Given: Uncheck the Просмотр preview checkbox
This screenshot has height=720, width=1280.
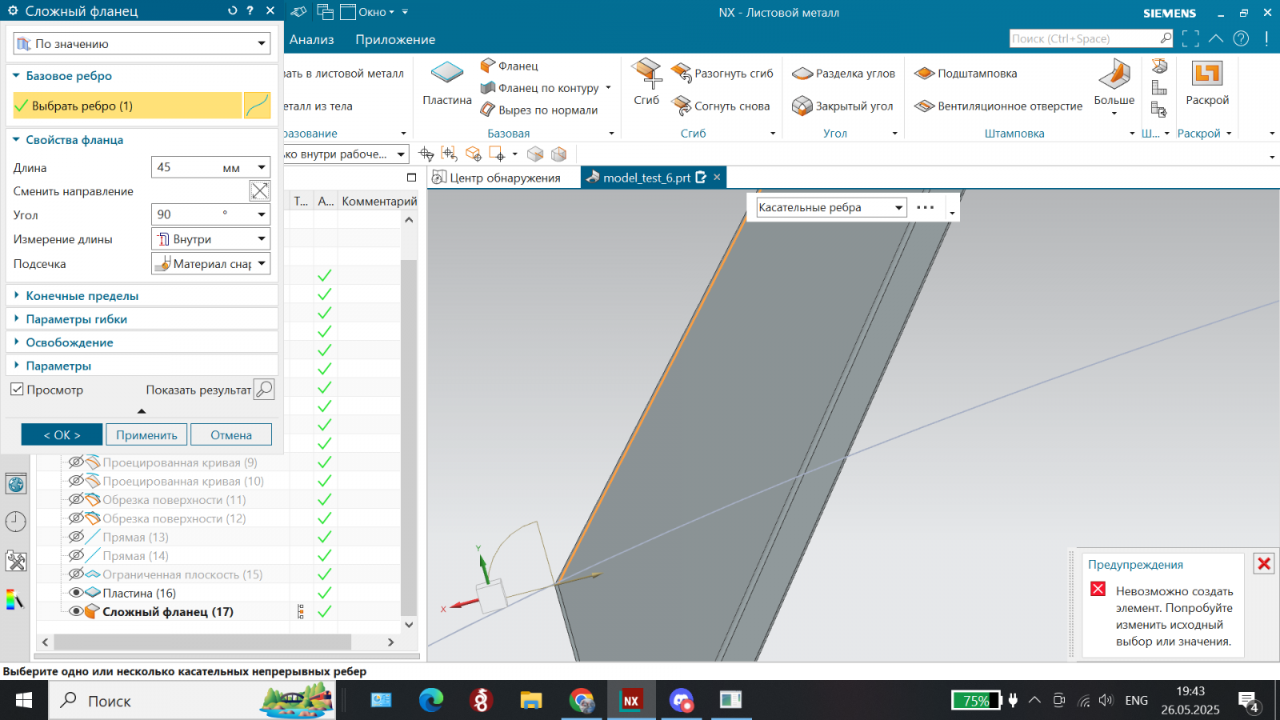Looking at the screenshot, I should coord(17,390).
